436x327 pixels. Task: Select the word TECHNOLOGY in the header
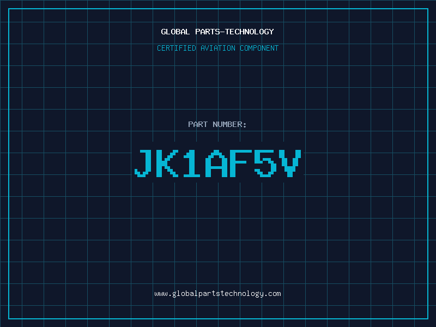(x=250, y=32)
